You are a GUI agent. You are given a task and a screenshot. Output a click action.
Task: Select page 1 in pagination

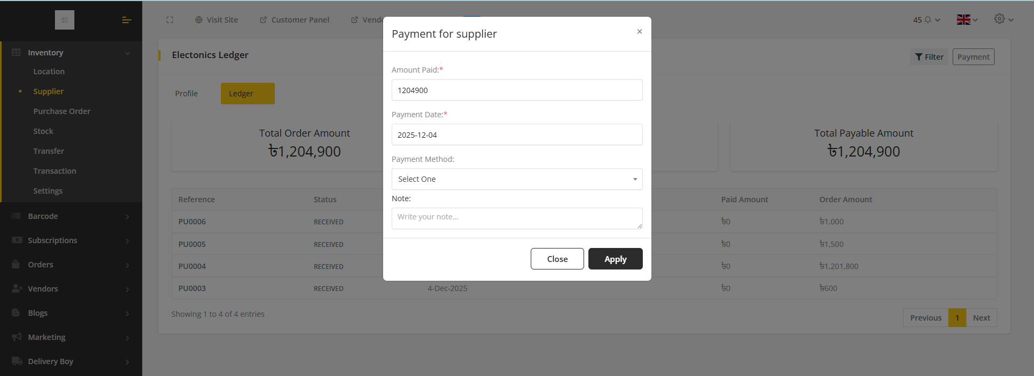click(957, 318)
